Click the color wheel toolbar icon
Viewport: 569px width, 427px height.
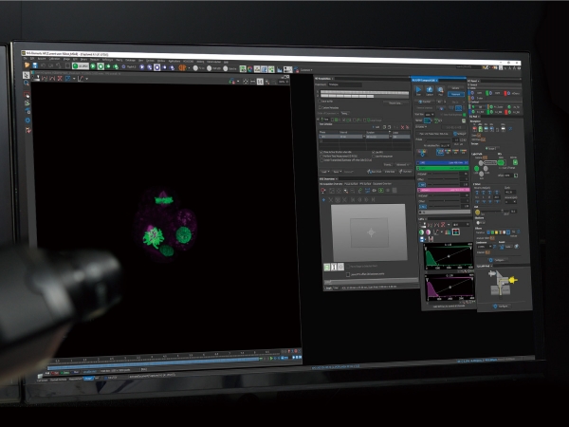coord(249,69)
